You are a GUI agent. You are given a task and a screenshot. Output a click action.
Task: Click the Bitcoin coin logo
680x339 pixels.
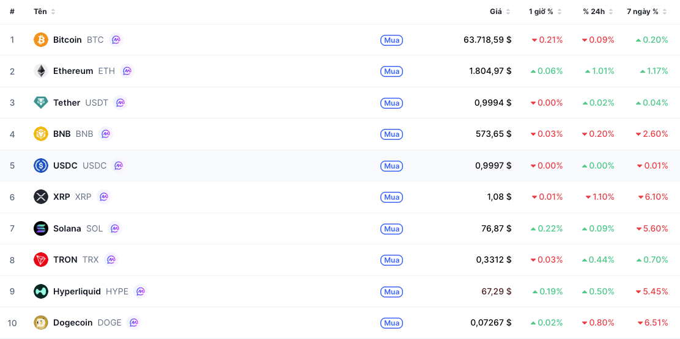click(41, 40)
